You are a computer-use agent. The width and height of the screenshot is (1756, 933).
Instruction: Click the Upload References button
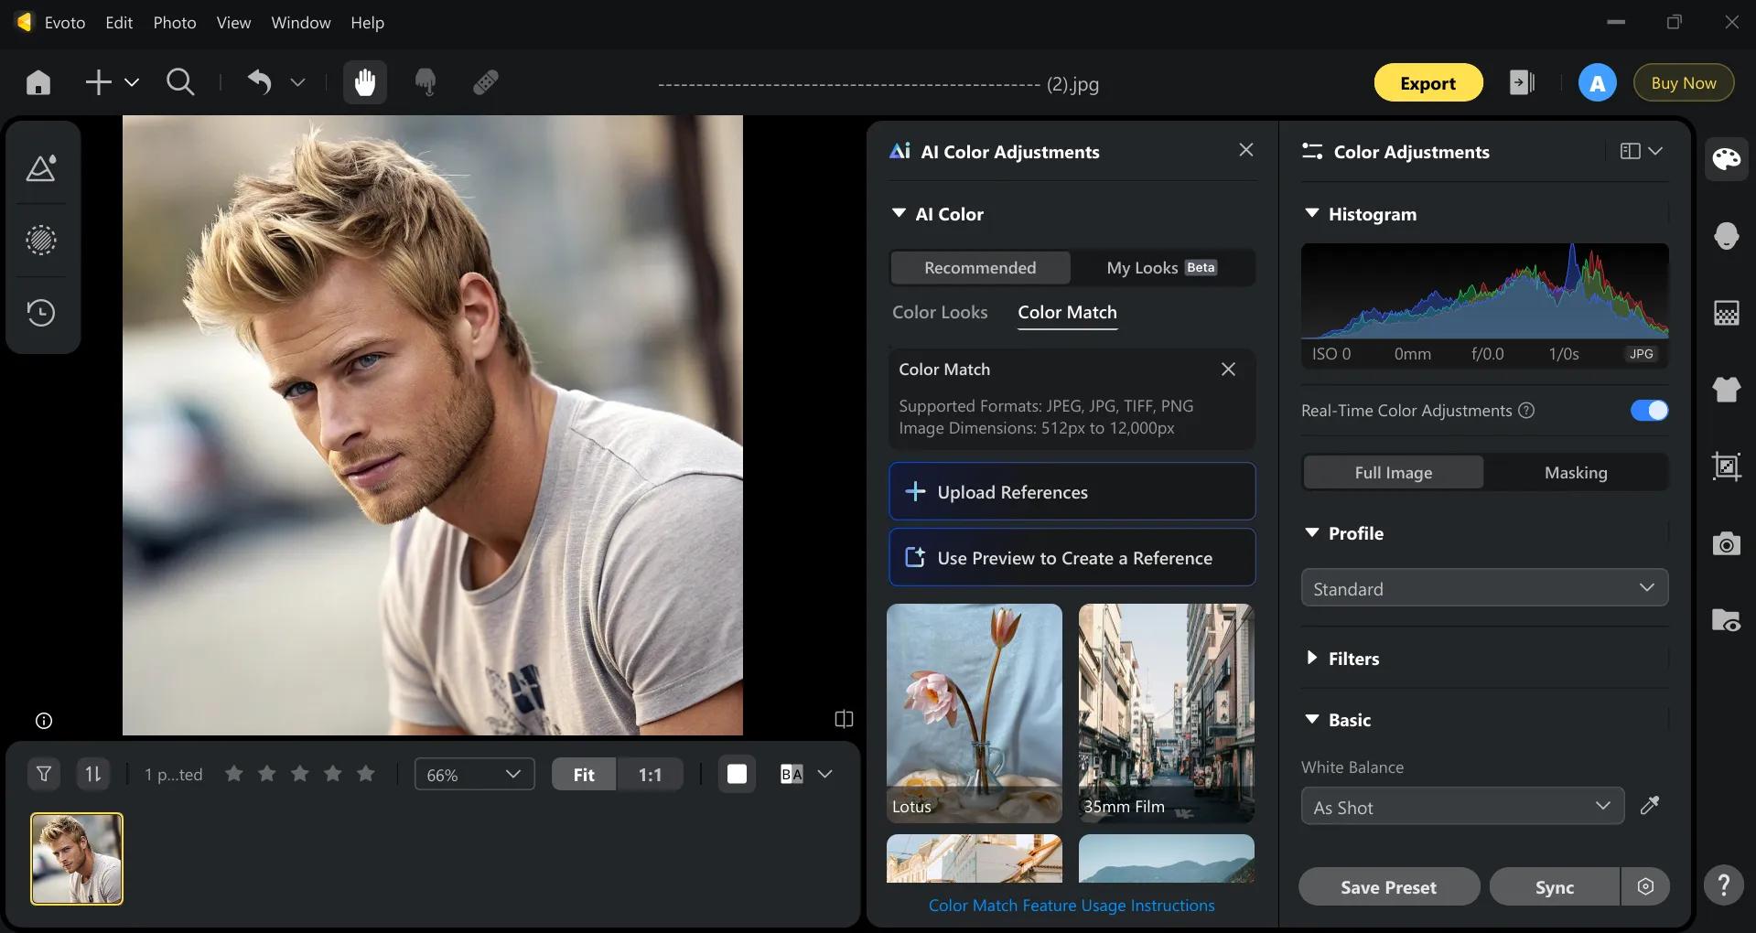click(1072, 492)
